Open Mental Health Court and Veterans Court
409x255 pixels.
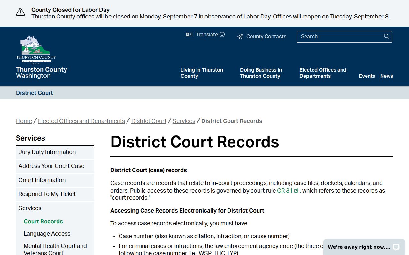point(55,249)
